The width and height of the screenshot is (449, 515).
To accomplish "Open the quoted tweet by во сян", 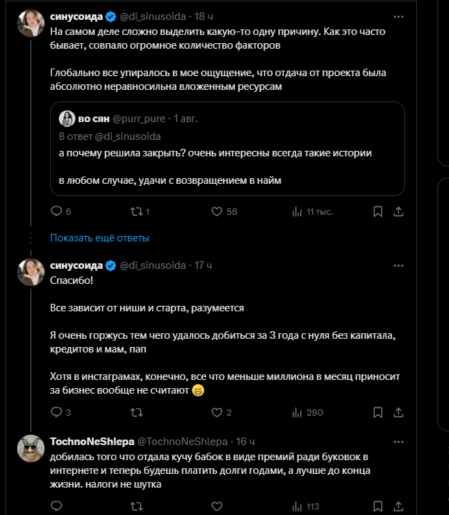I will click(x=227, y=149).
